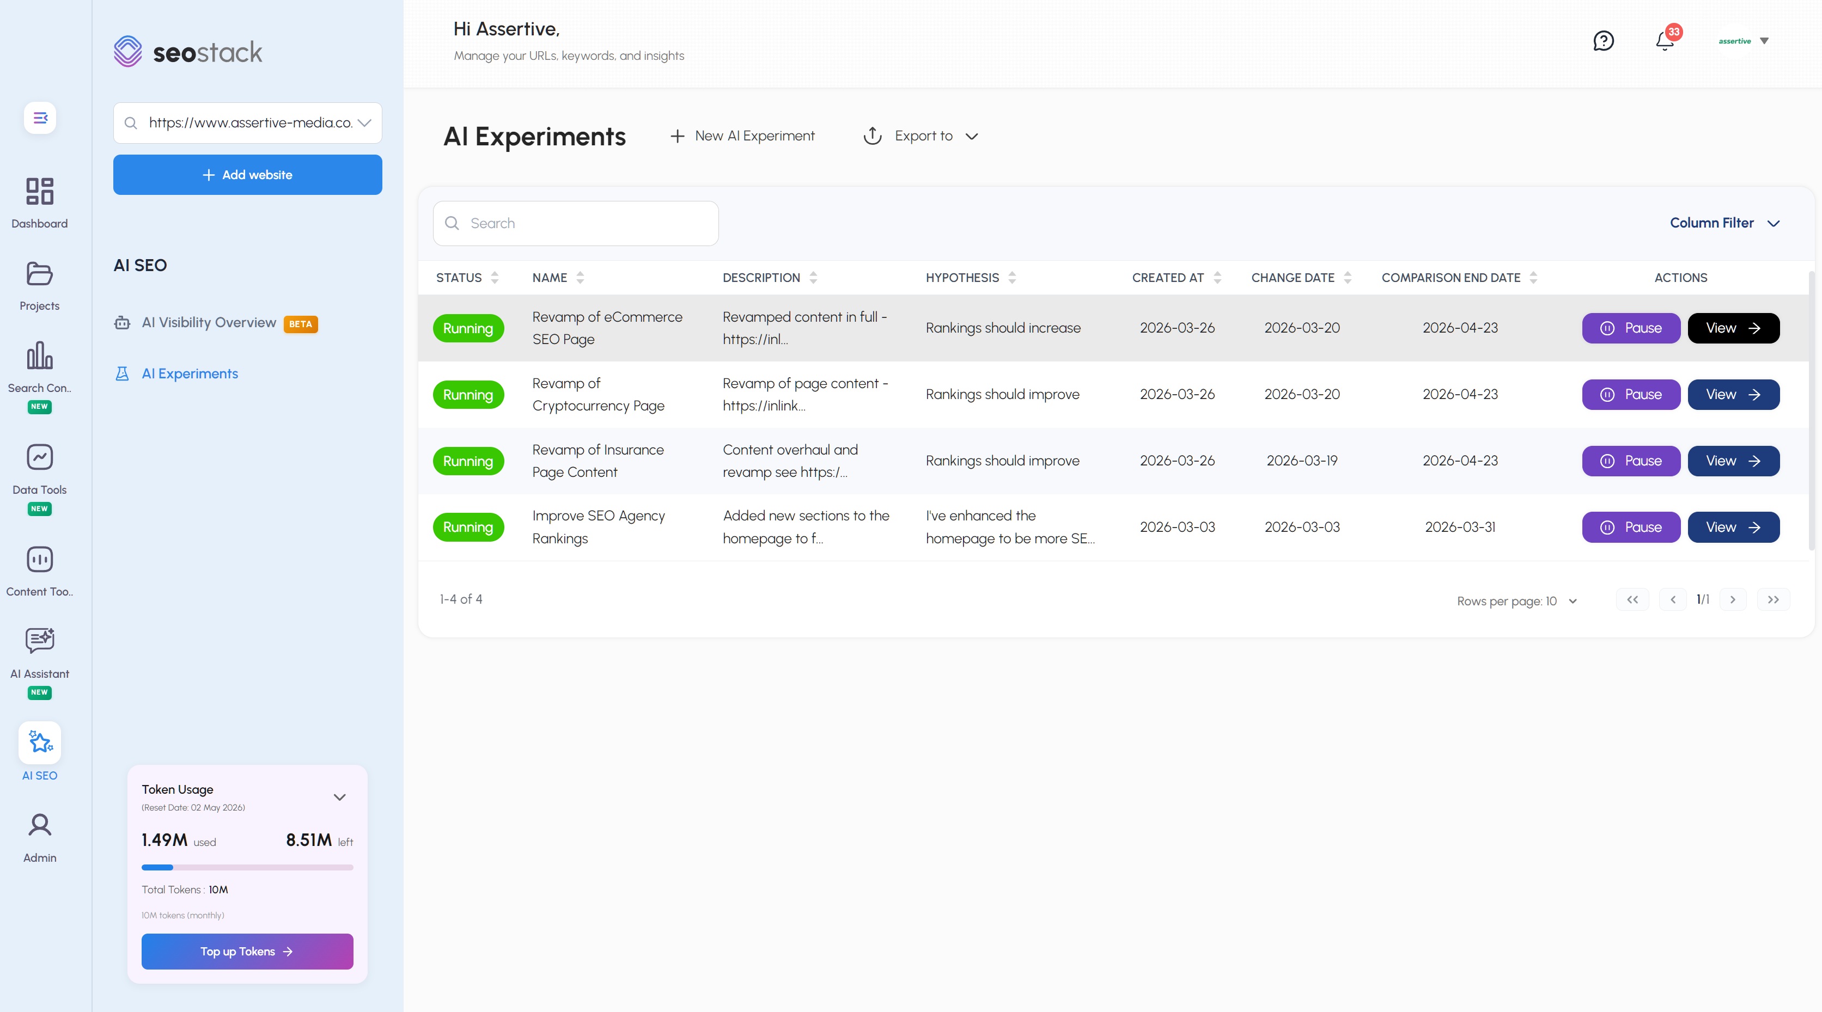Click inside the experiments search field
This screenshot has width=1822, height=1012.
click(x=576, y=223)
